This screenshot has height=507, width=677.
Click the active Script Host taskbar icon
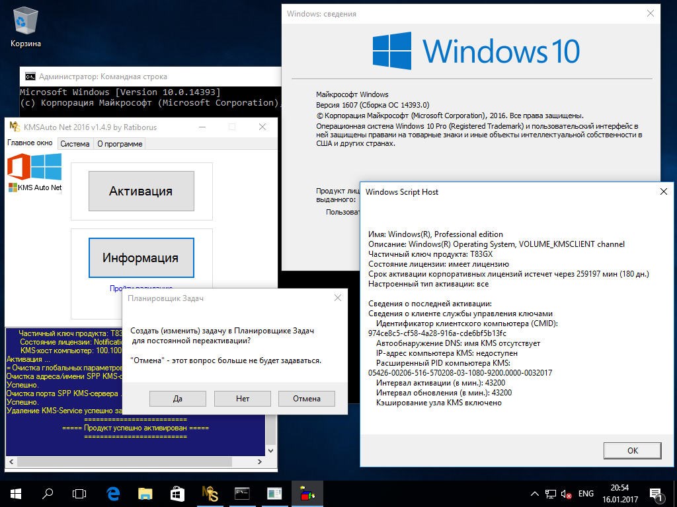pyautogui.click(x=307, y=494)
